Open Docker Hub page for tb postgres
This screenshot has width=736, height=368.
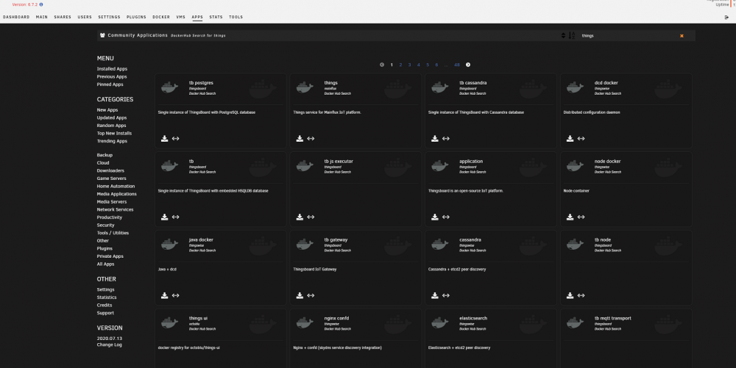176,139
